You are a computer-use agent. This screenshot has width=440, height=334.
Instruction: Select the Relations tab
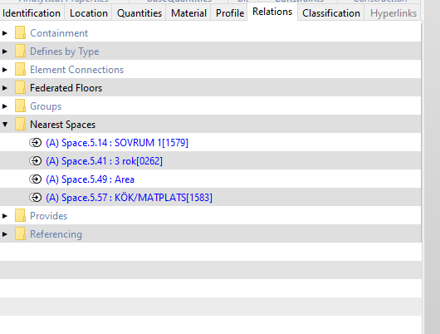(x=272, y=12)
